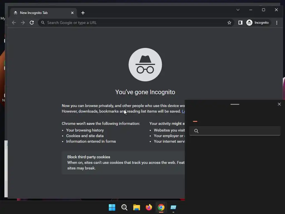Open the side panel icon

240,23
